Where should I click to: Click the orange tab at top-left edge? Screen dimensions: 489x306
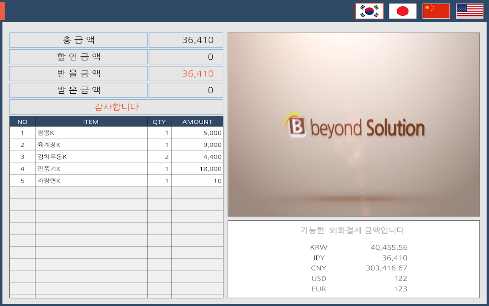2,11
